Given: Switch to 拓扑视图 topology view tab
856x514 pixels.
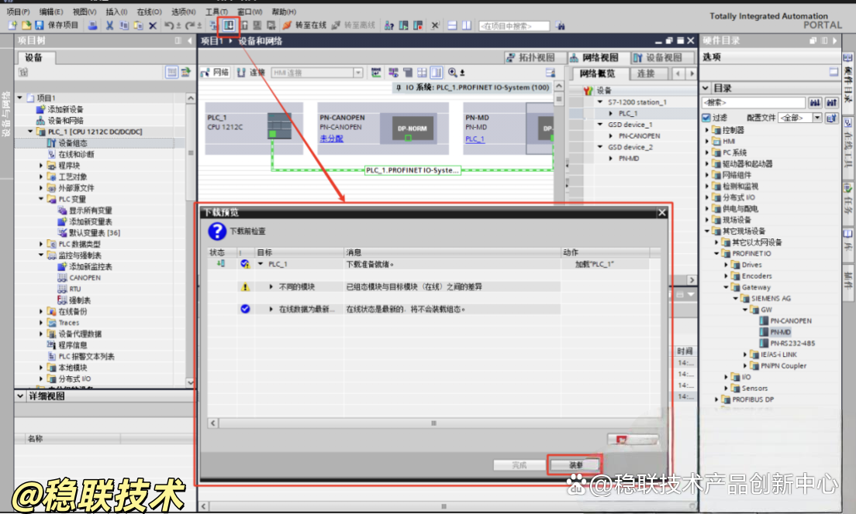Looking at the screenshot, I should [x=532, y=57].
